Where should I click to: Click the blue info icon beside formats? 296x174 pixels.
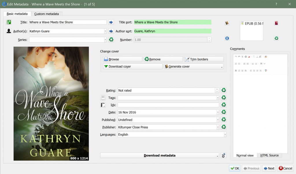(227, 38)
